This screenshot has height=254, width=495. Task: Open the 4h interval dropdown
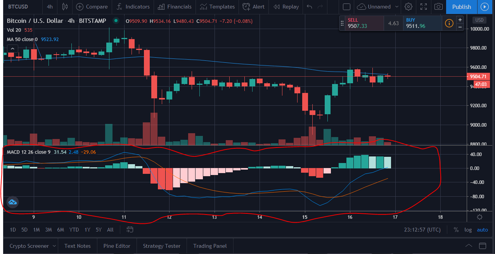(50, 7)
